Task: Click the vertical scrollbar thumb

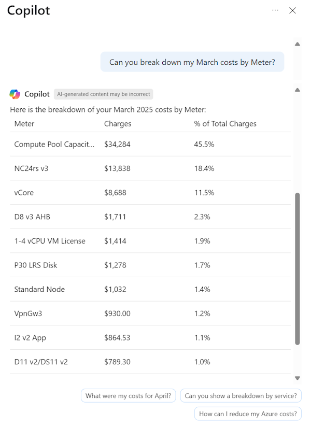Action: click(x=298, y=268)
